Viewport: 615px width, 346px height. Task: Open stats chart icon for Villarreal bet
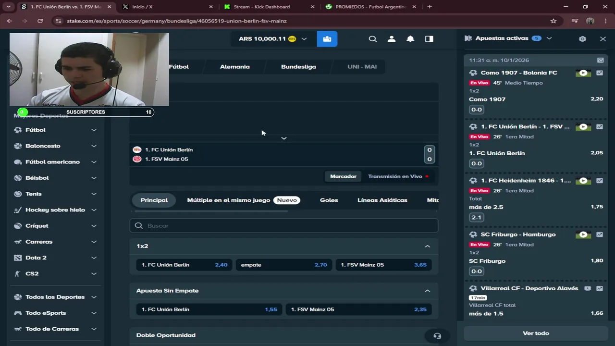(x=600, y=288)
